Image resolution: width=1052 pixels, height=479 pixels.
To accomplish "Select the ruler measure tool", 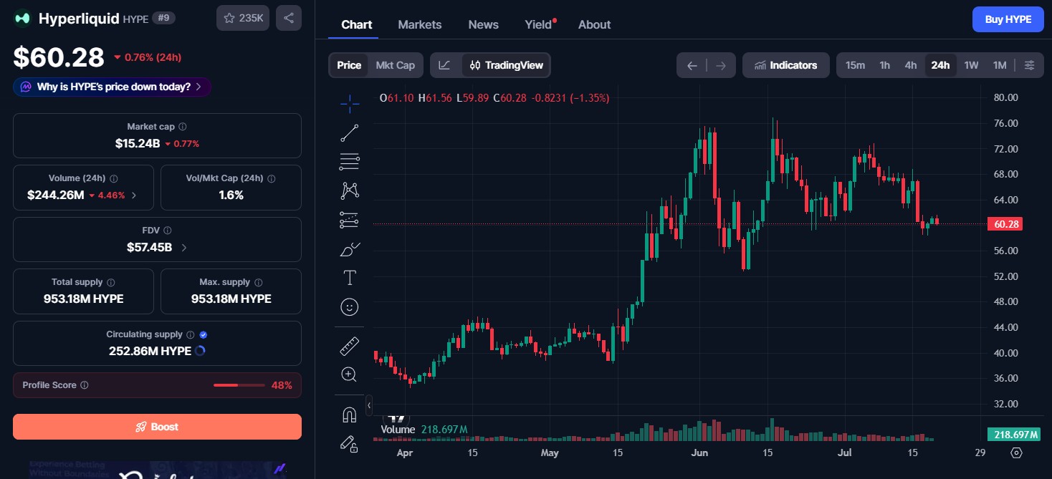I will [x=350, y=346].
